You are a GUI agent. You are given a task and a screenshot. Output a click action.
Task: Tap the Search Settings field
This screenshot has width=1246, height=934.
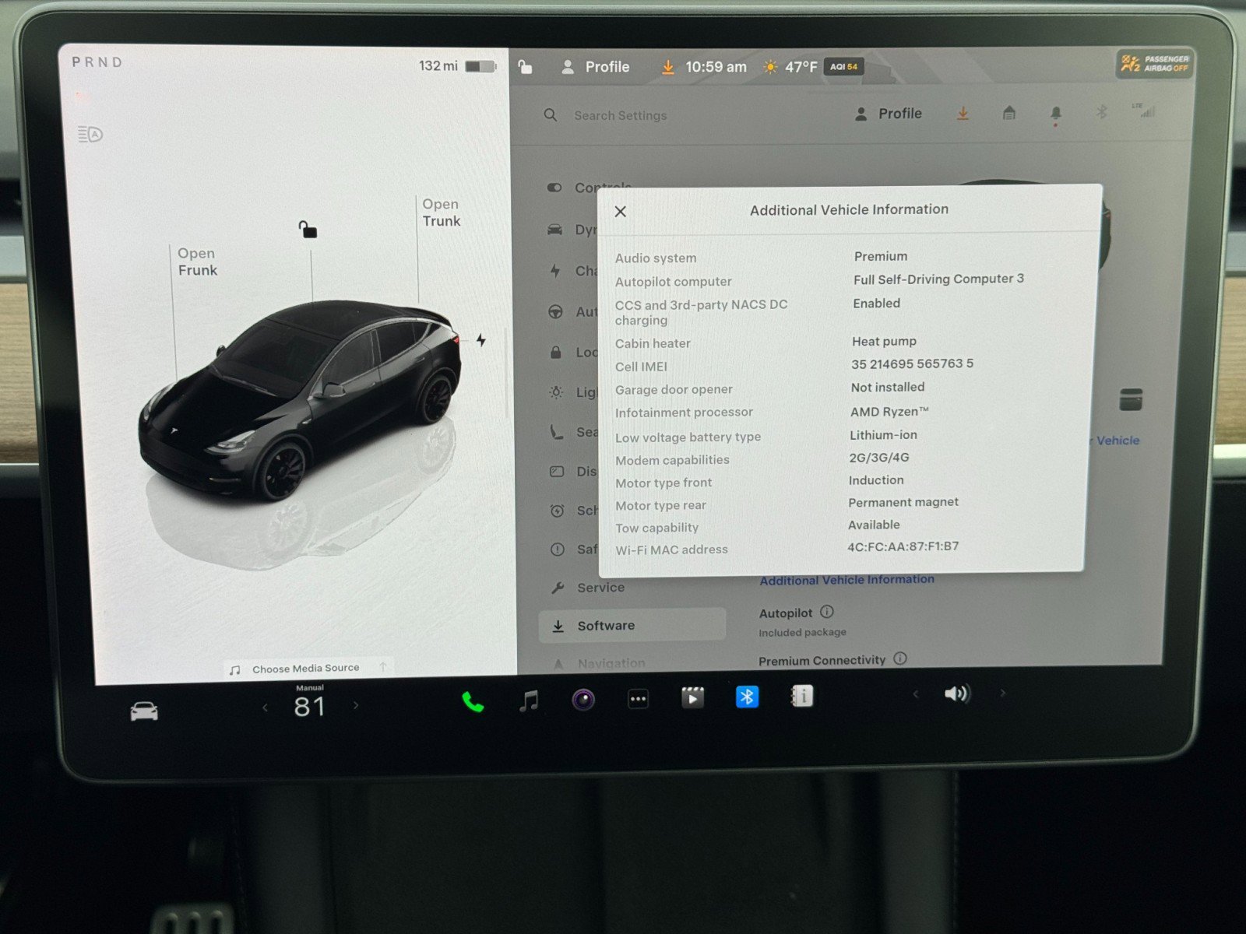point(620,115)
